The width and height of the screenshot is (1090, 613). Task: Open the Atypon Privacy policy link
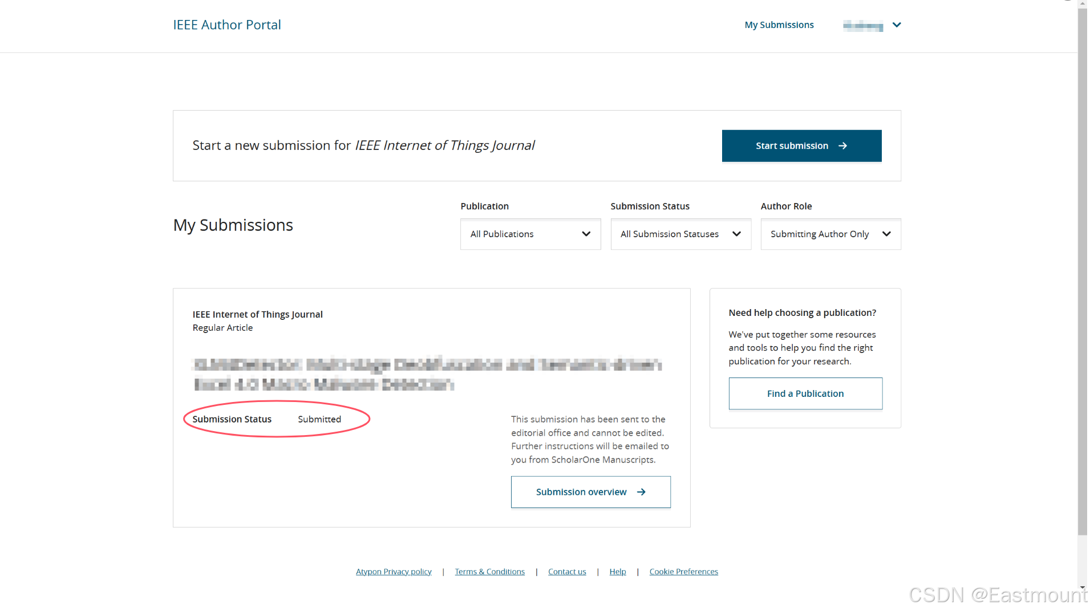coord(394,571)
